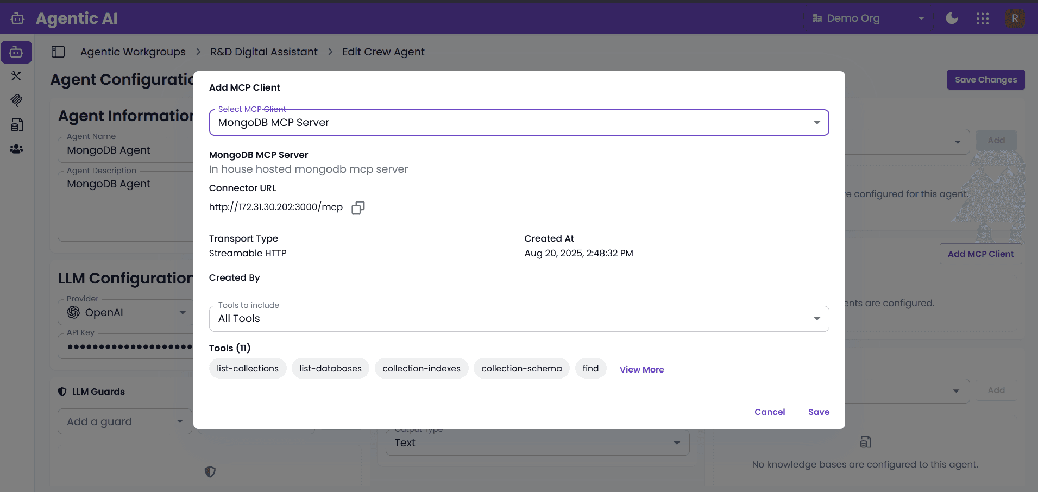Save the MCP client configuration
Image resolution: width=1038 pixels, height=492 pixels.
click(x=819, y=412)
